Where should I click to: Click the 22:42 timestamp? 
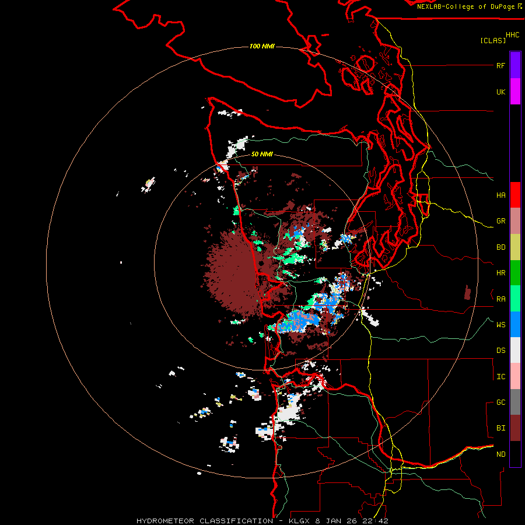tap(375, 521)
